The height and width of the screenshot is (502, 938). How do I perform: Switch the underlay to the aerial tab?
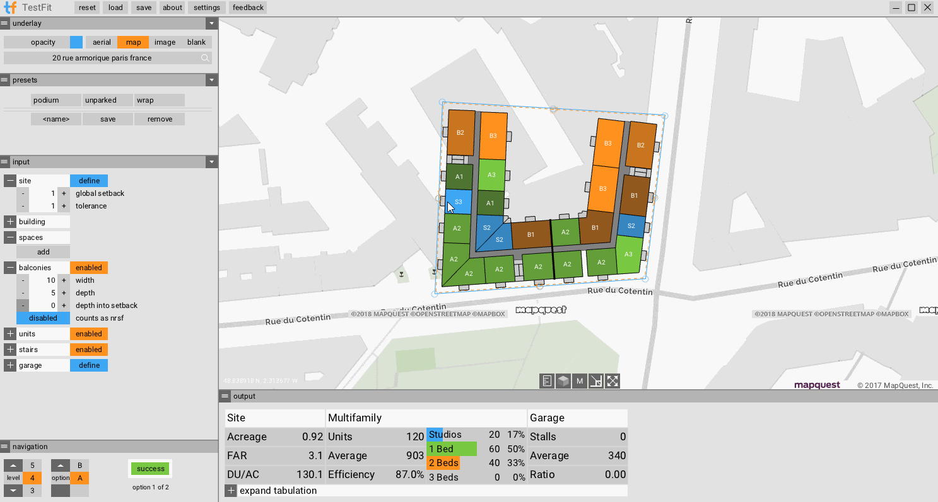(101, 42)
